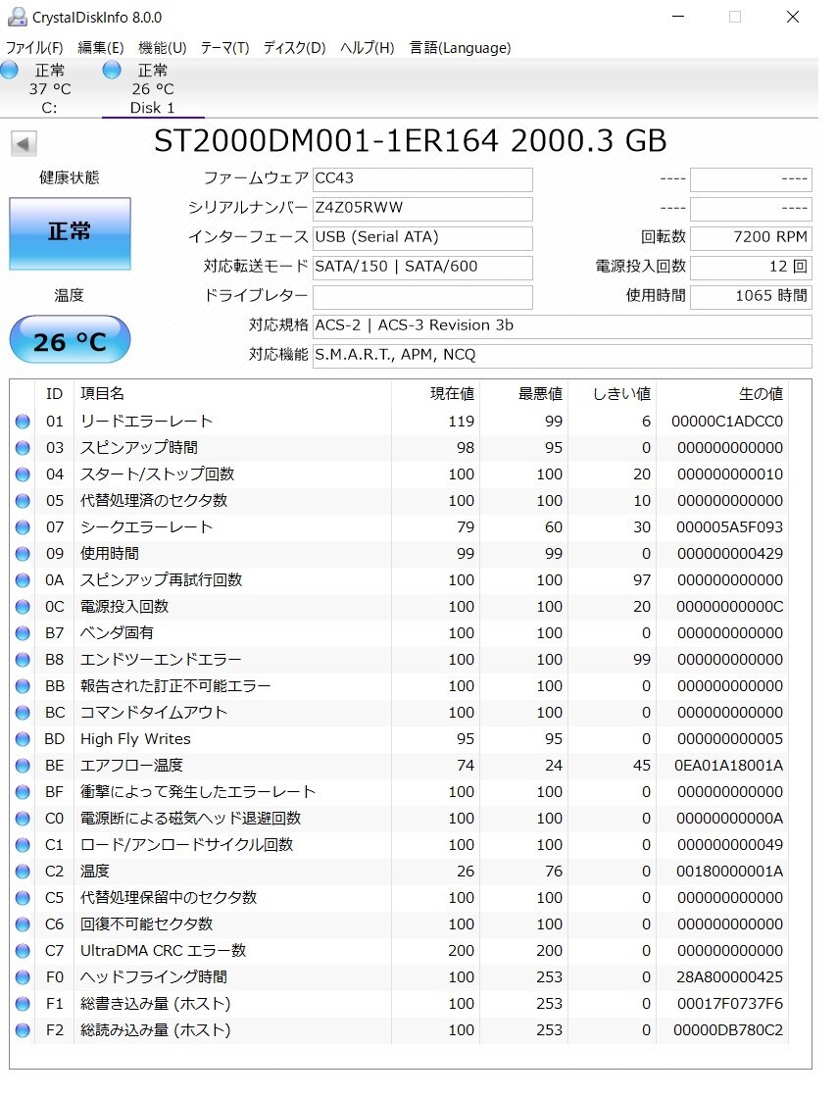Click raw value 00000C1ADCC0
The width and height of the screenshot is (837, 1098).
click(727, 422)
